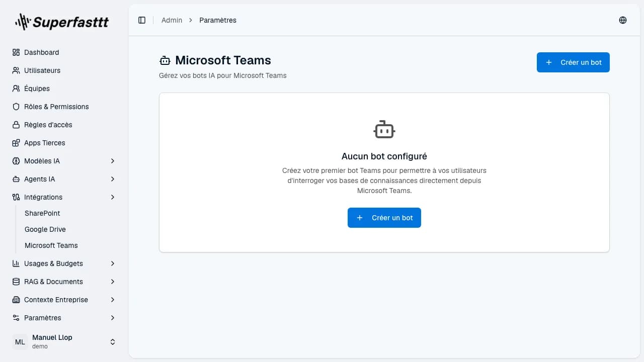This screenshot has height=362, width=644.
Task: Open Règles d'accès
Action: coord(64,125)
